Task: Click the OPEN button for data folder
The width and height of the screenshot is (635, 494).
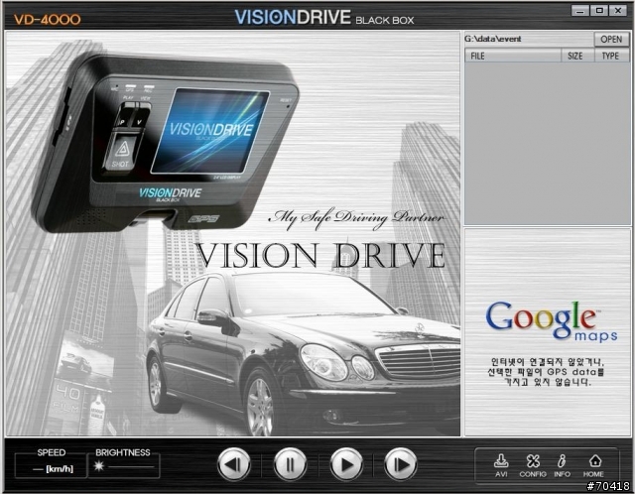Action: 611,40
